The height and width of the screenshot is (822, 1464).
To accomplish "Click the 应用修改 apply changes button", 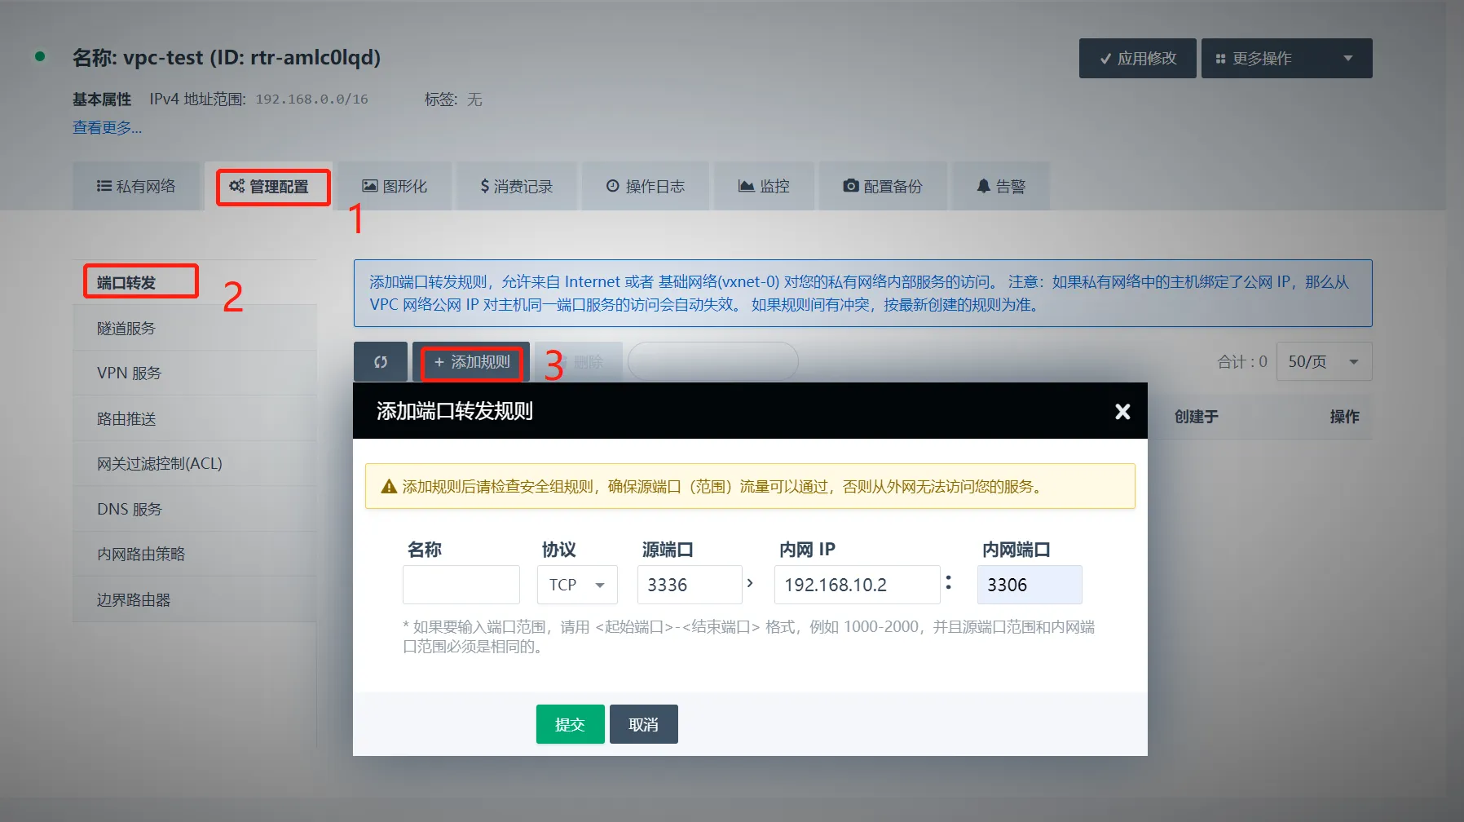I will tap(1137, 59).
